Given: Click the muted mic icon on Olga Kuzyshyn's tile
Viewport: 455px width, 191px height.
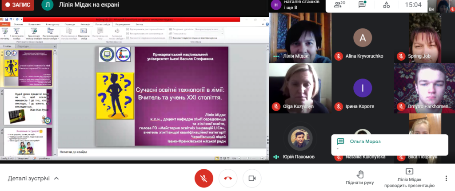Looking at the screenshot, I should [275, 106].
